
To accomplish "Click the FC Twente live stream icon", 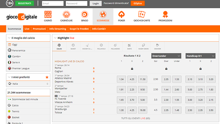I will tap(56, 96).
